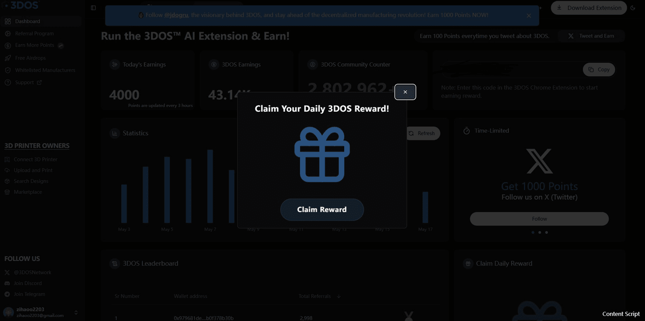
Task: Toggle dark mode with the moon icon
Action: pos(633,8)
